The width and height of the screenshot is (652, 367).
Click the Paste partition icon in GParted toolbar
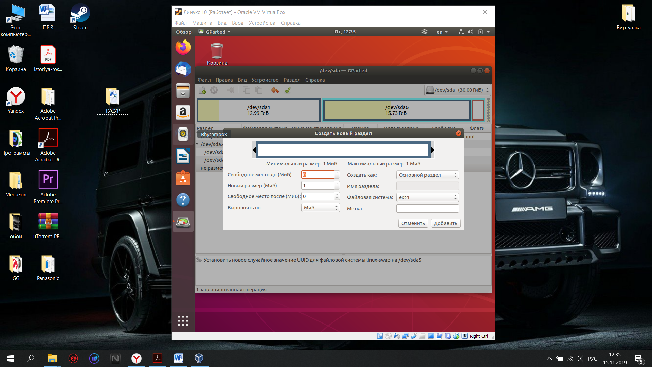(x=259, y=90)
